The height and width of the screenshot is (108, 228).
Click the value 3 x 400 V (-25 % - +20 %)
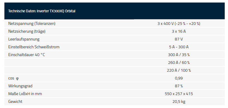[x=179, y=24]
